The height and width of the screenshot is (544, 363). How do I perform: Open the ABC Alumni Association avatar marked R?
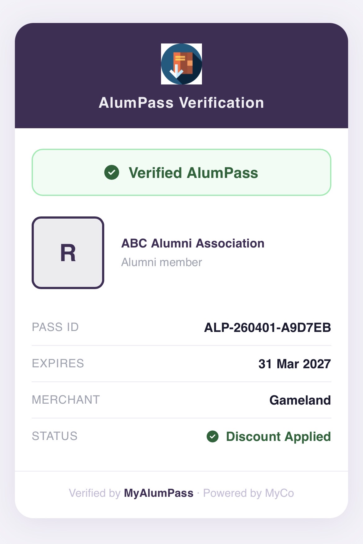coord(68,252)
